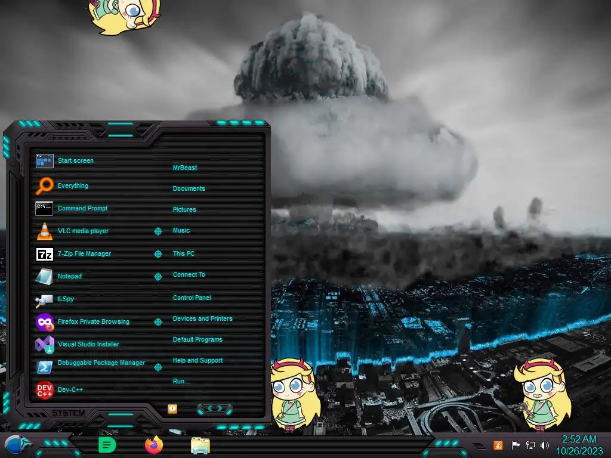
Task: Open the 7-Zip File Manager icon
Action: pos(44,254)
